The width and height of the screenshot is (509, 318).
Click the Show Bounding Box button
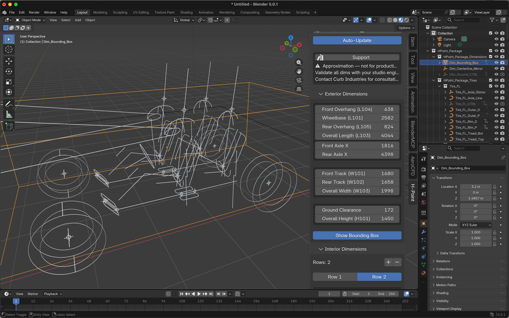coord(357,236)
